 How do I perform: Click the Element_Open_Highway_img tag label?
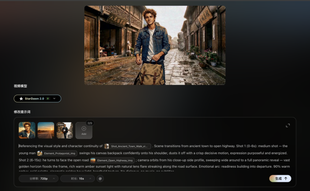point(115,160)
